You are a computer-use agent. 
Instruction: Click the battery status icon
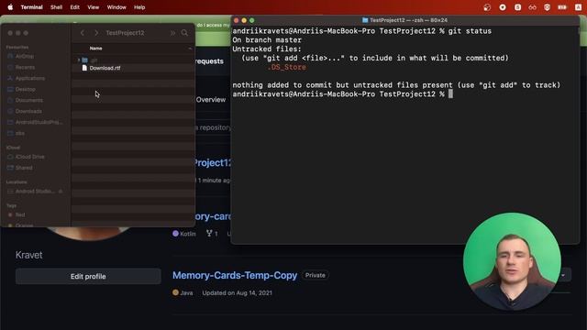pyautogui.click(x=562, y=7)
